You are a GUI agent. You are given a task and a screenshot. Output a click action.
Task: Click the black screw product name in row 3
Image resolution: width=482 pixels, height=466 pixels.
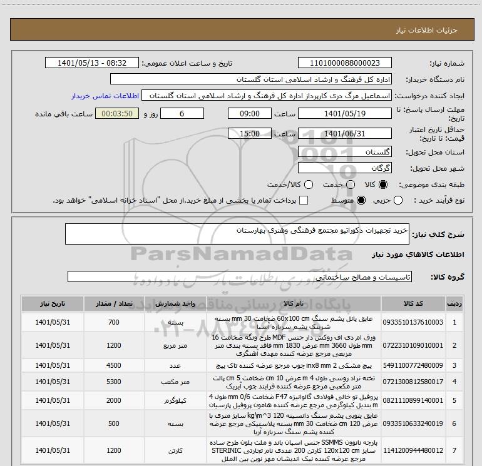click(x=294, y=365)
